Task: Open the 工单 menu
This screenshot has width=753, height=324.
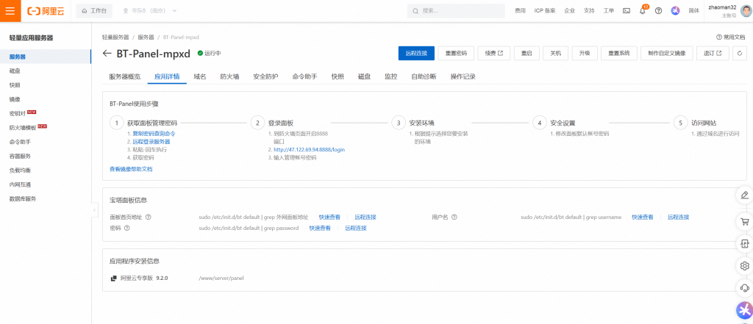Action: (608, 10)
